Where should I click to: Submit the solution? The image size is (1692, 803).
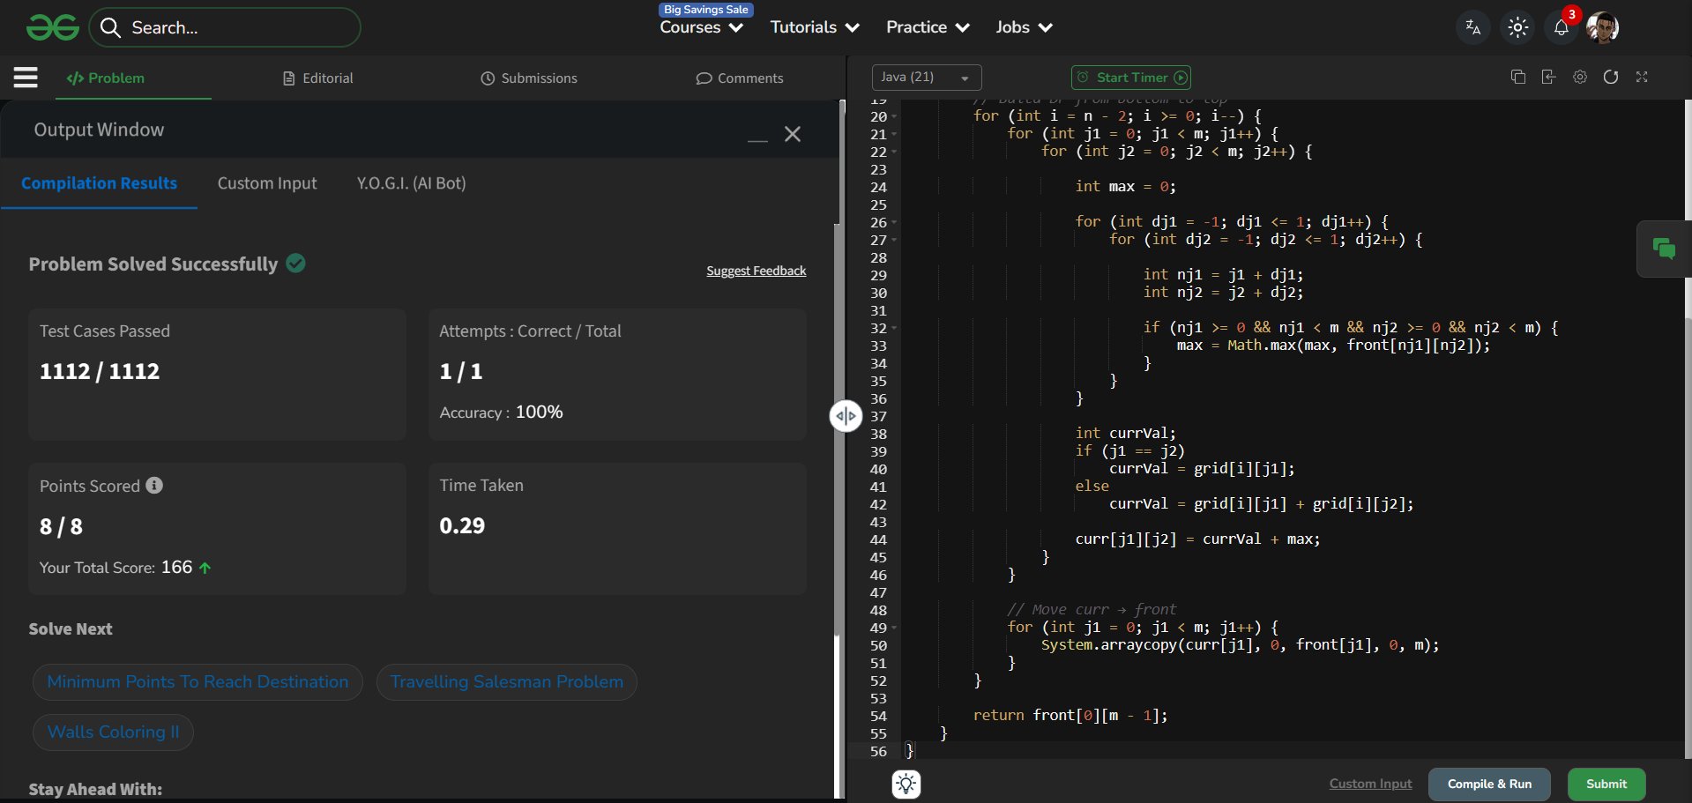pos(1606,784)
